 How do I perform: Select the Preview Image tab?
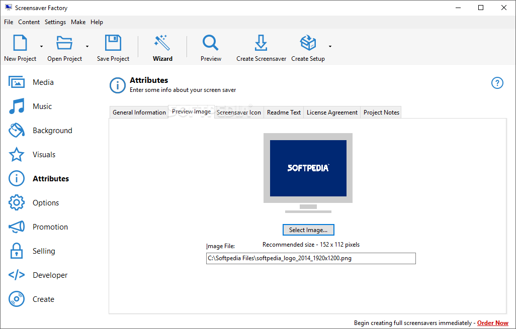tap(191, 112)
